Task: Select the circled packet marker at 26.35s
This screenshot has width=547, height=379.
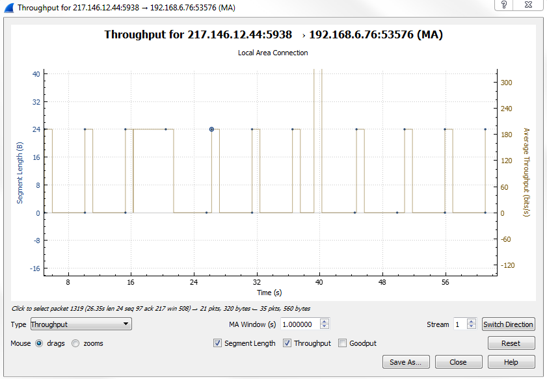Action: 211,129
